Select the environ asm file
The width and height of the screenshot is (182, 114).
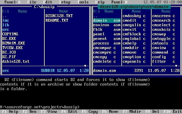[x=107, y=25]
